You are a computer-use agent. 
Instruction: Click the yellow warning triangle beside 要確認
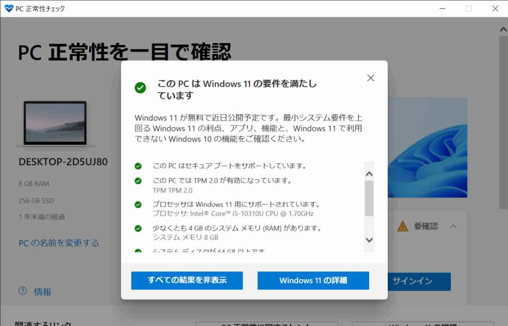click(x=403, y=226)
